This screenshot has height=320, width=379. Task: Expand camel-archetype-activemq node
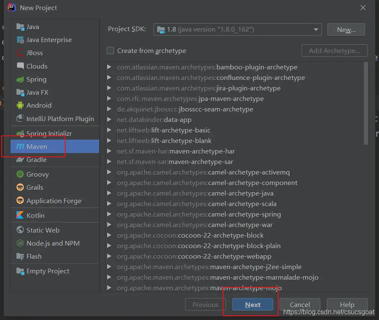109,172
